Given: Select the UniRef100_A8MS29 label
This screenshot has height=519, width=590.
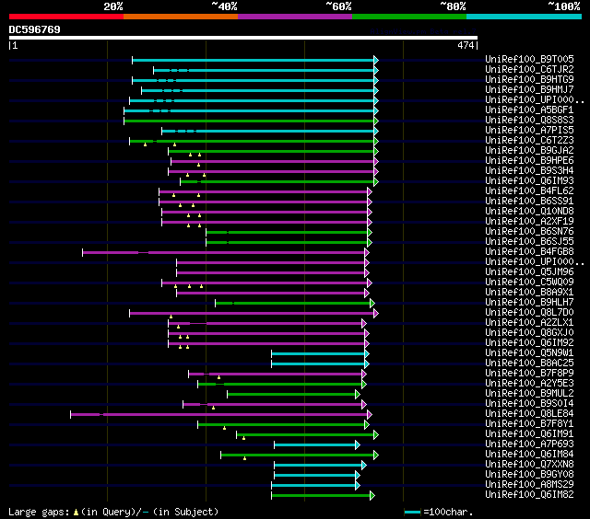Looking at the screenshot, I should (x=529, y=485).
